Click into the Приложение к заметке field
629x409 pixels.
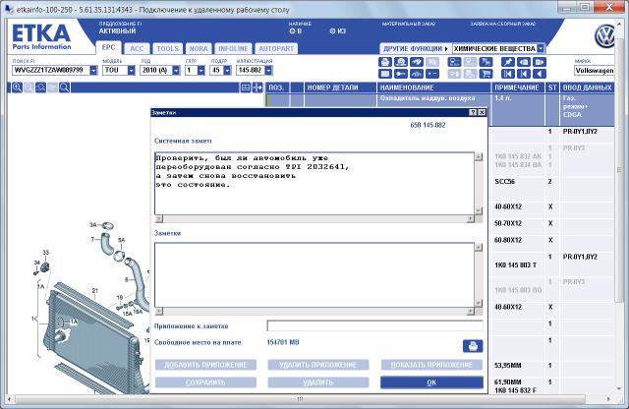(x=374, y=325)
